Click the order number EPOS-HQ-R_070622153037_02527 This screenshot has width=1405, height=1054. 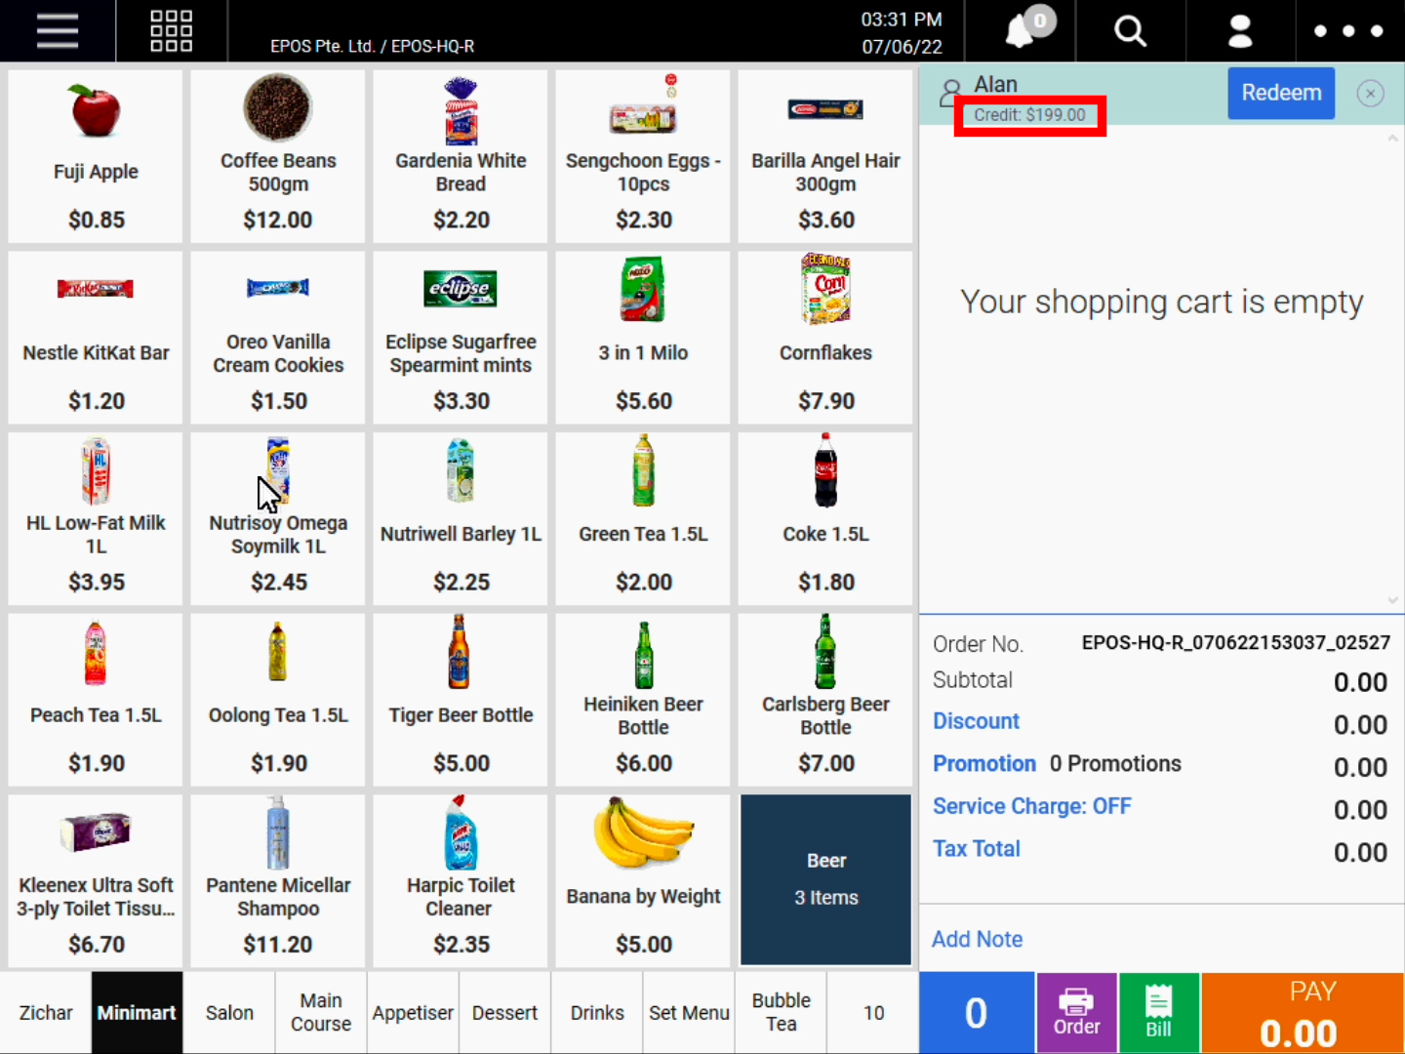point(1235,643)
